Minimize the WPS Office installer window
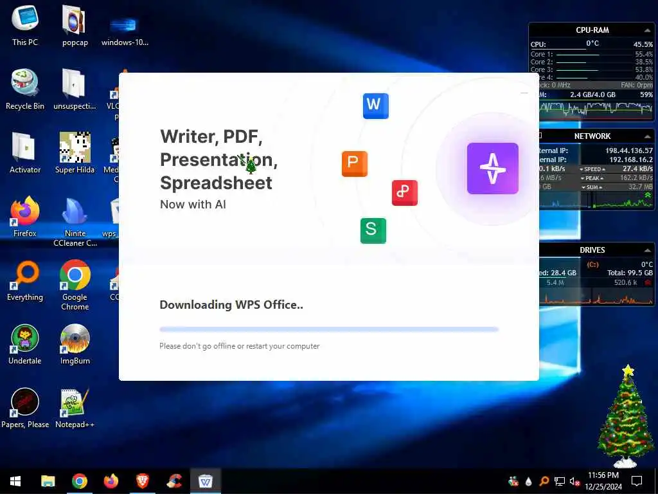The width and height of the screenshot is (658, 494). (x=524, y=93)
